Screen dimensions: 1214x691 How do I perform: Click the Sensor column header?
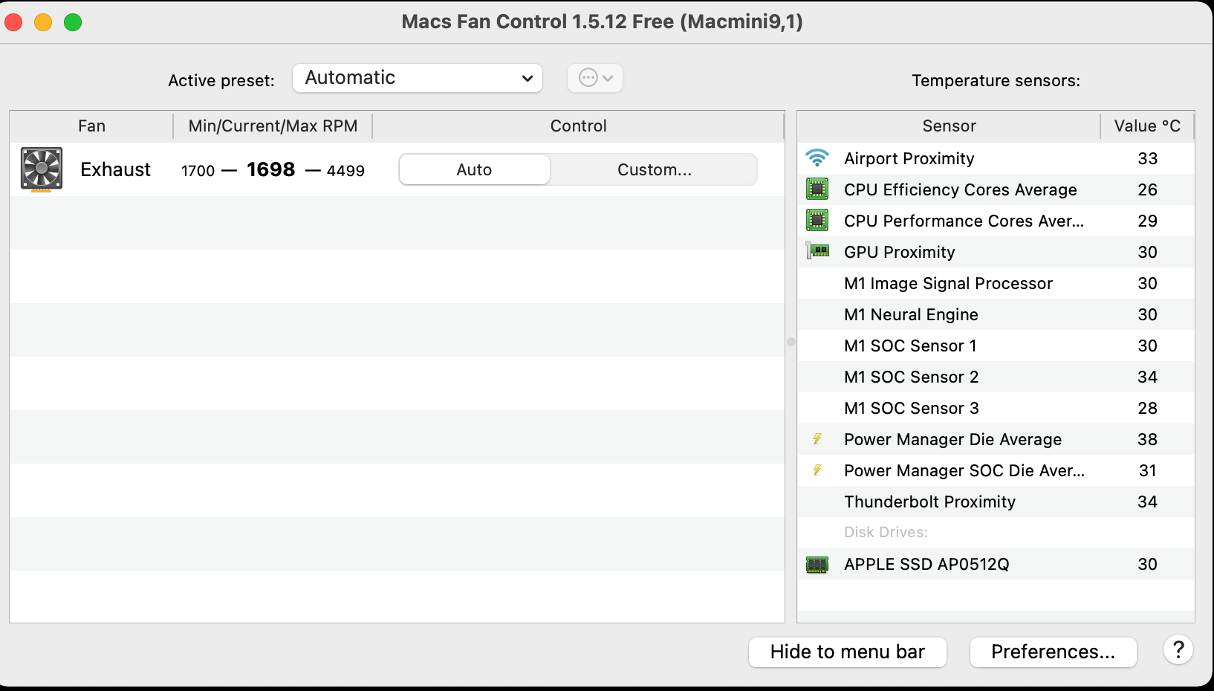coord(949,126)
